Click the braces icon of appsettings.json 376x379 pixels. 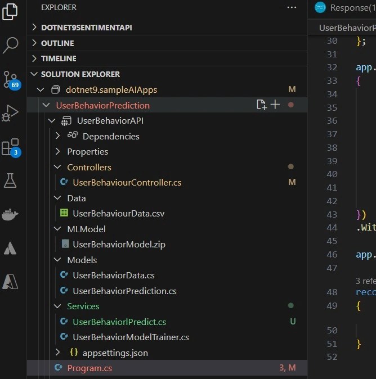click(x=74, y=352)
